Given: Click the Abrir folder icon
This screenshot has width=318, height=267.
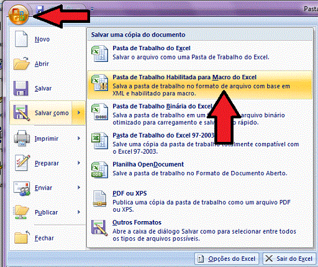Looking at the screenshot, I should pos(21,63).
